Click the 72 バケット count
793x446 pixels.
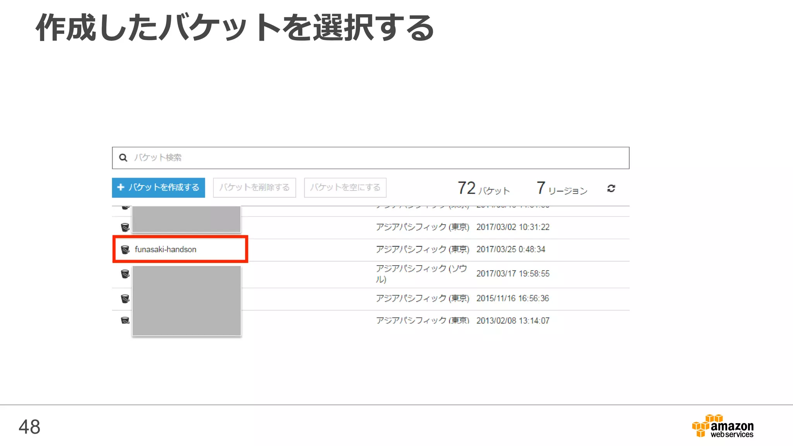click(483, 188)
